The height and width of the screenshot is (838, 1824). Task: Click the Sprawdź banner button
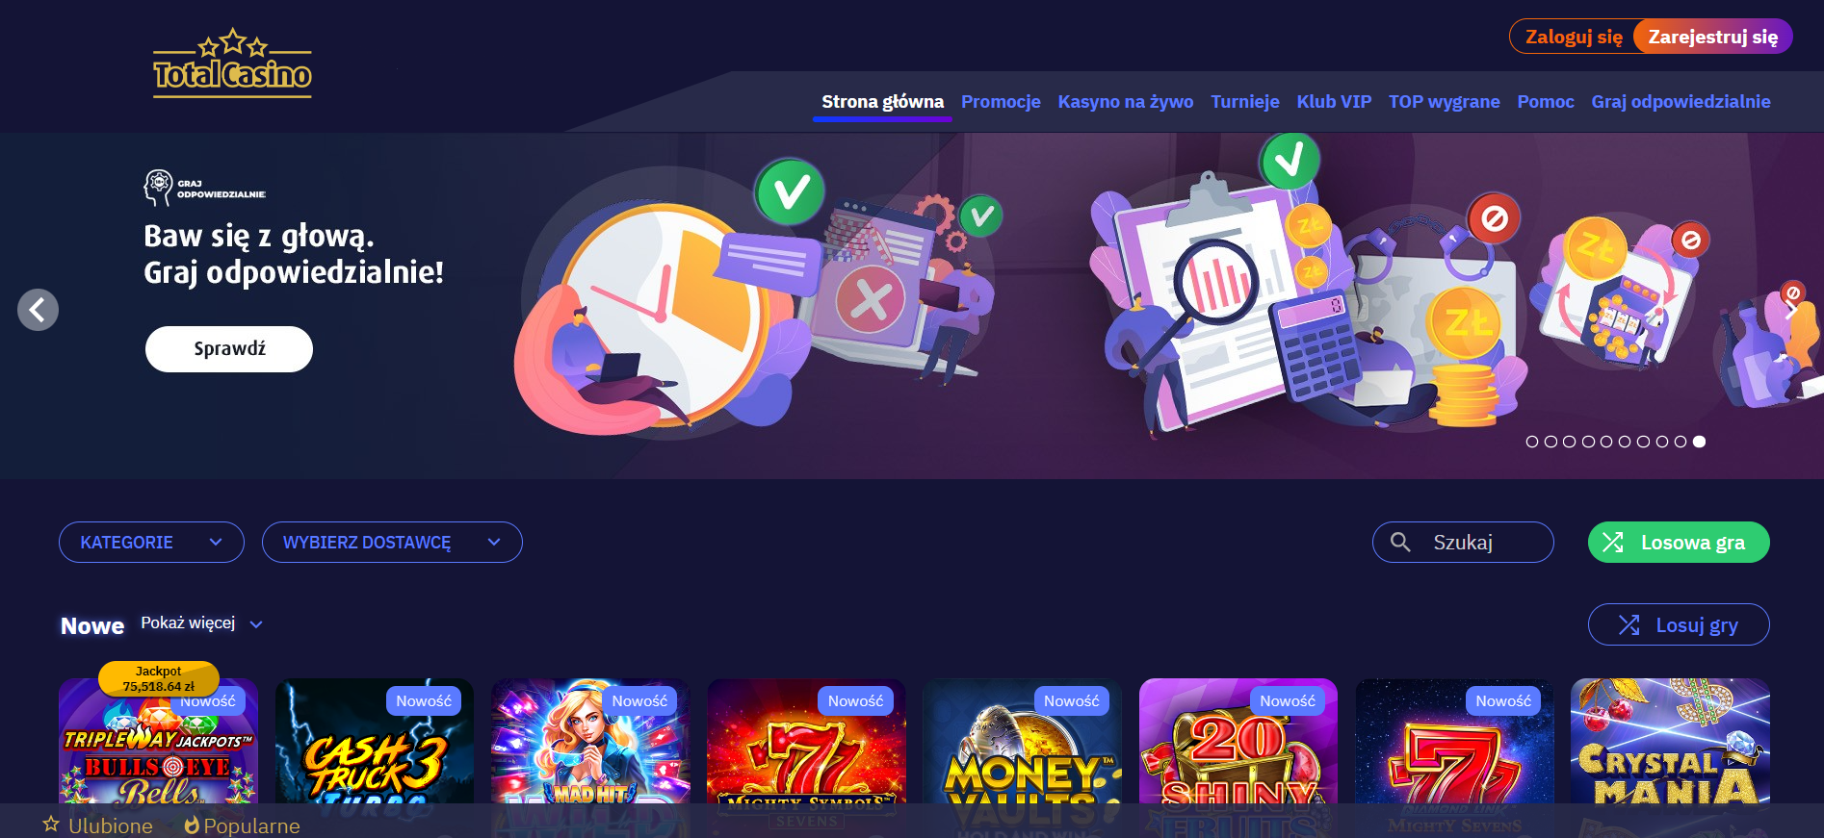229,348
